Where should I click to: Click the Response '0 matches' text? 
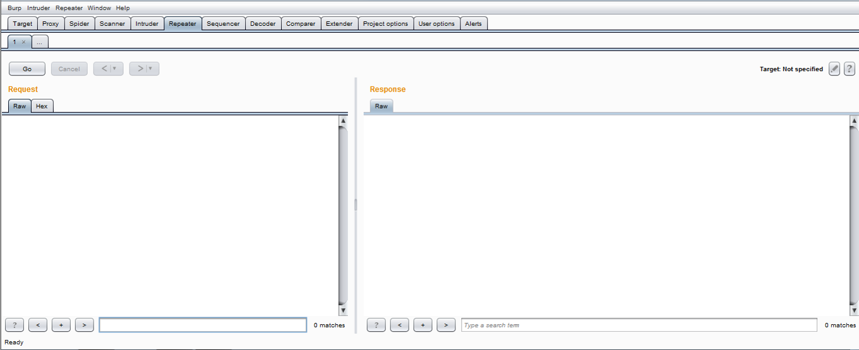[841, 325]
